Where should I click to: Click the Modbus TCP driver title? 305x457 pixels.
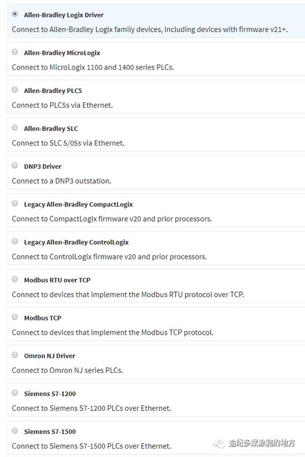tap(42, 318)
